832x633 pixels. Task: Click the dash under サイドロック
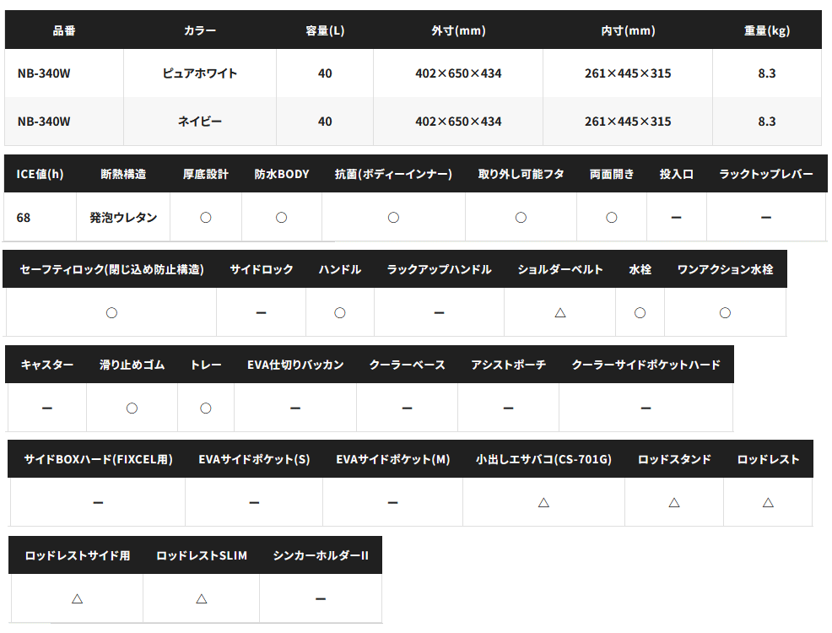pos(261,313)
